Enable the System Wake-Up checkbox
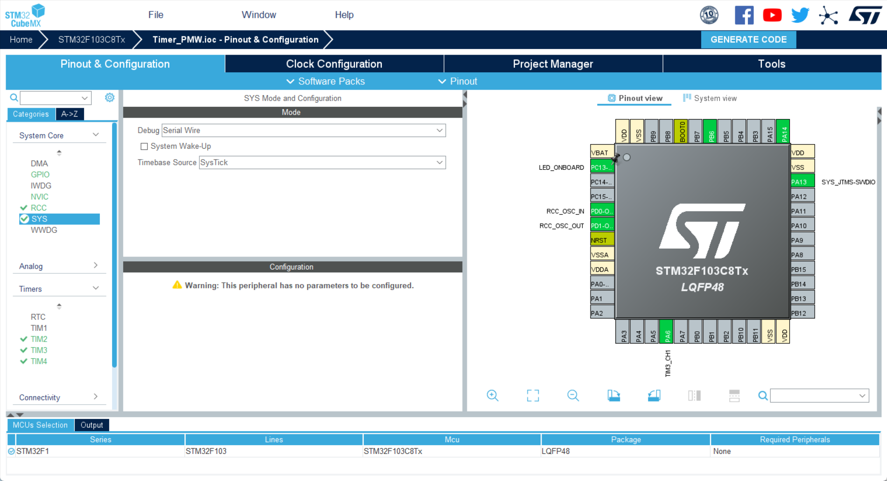Image resolution: width=887 pixels, height=481 pixels. click(x=144, y=146)
